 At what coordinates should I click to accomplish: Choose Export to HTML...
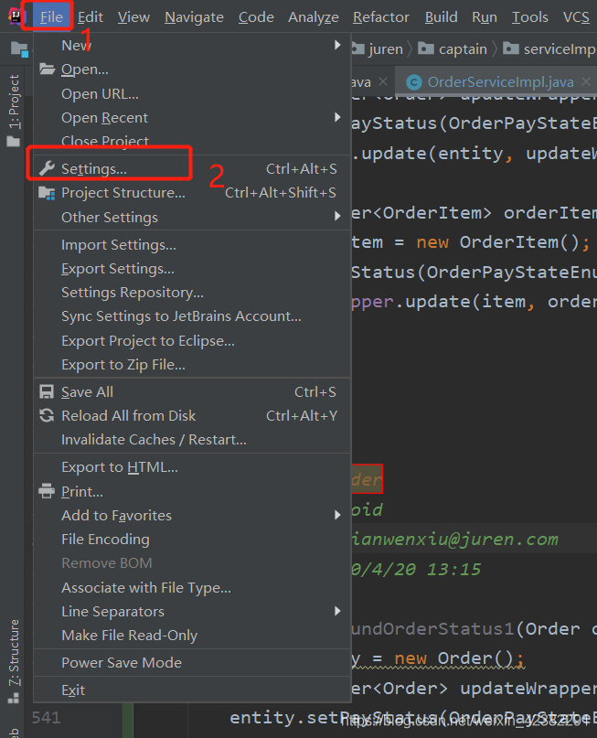192,467
